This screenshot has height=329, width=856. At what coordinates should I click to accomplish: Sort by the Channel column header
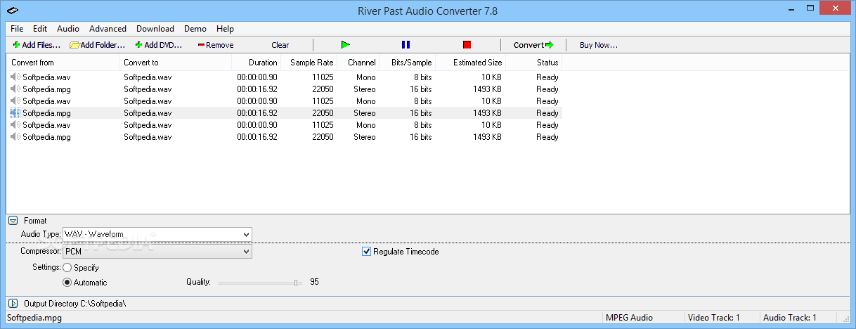[358, 63]
